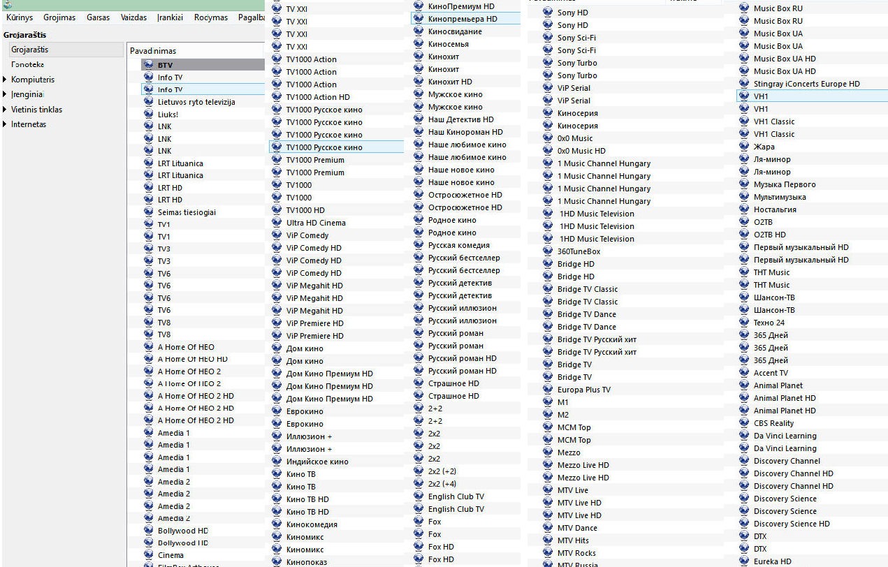This screenshot has height=567, width=888.
Task: Select the Наш Кинороман HD channel
Action: point(466,132)
